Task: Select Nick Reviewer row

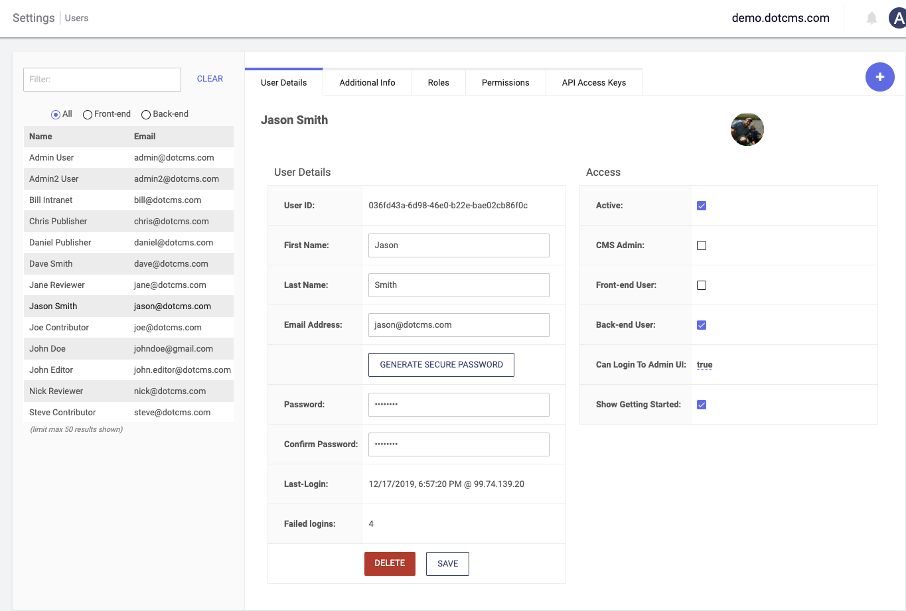Action: (129, 391)
